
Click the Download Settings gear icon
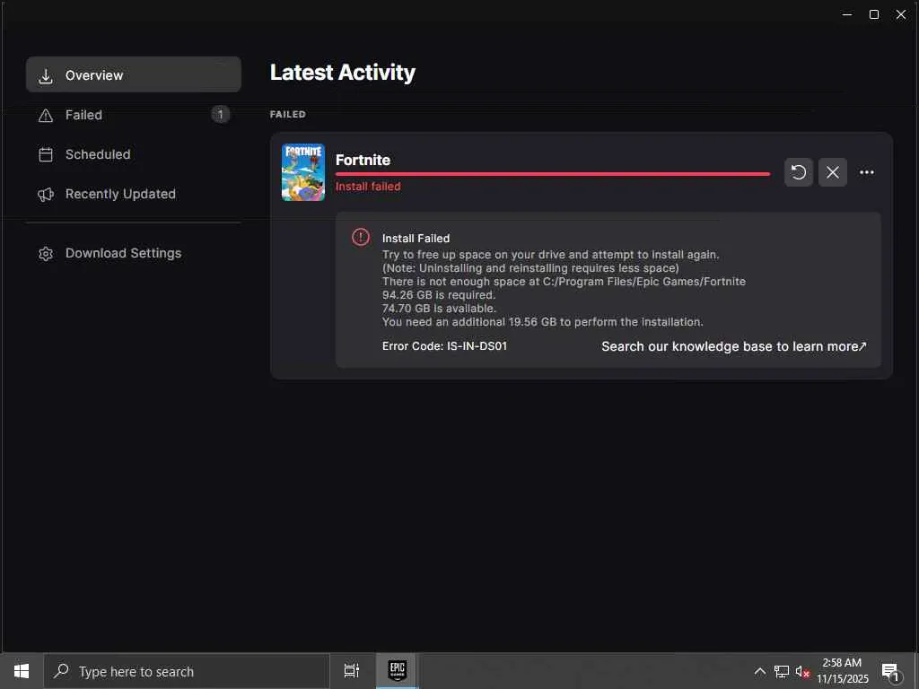[46, 254]
